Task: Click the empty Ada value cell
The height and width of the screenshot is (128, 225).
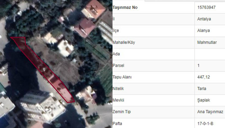Action: [210, 54]
